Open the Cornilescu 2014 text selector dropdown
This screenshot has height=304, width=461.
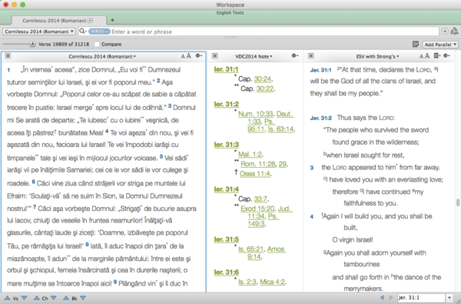tap(39, 32)
